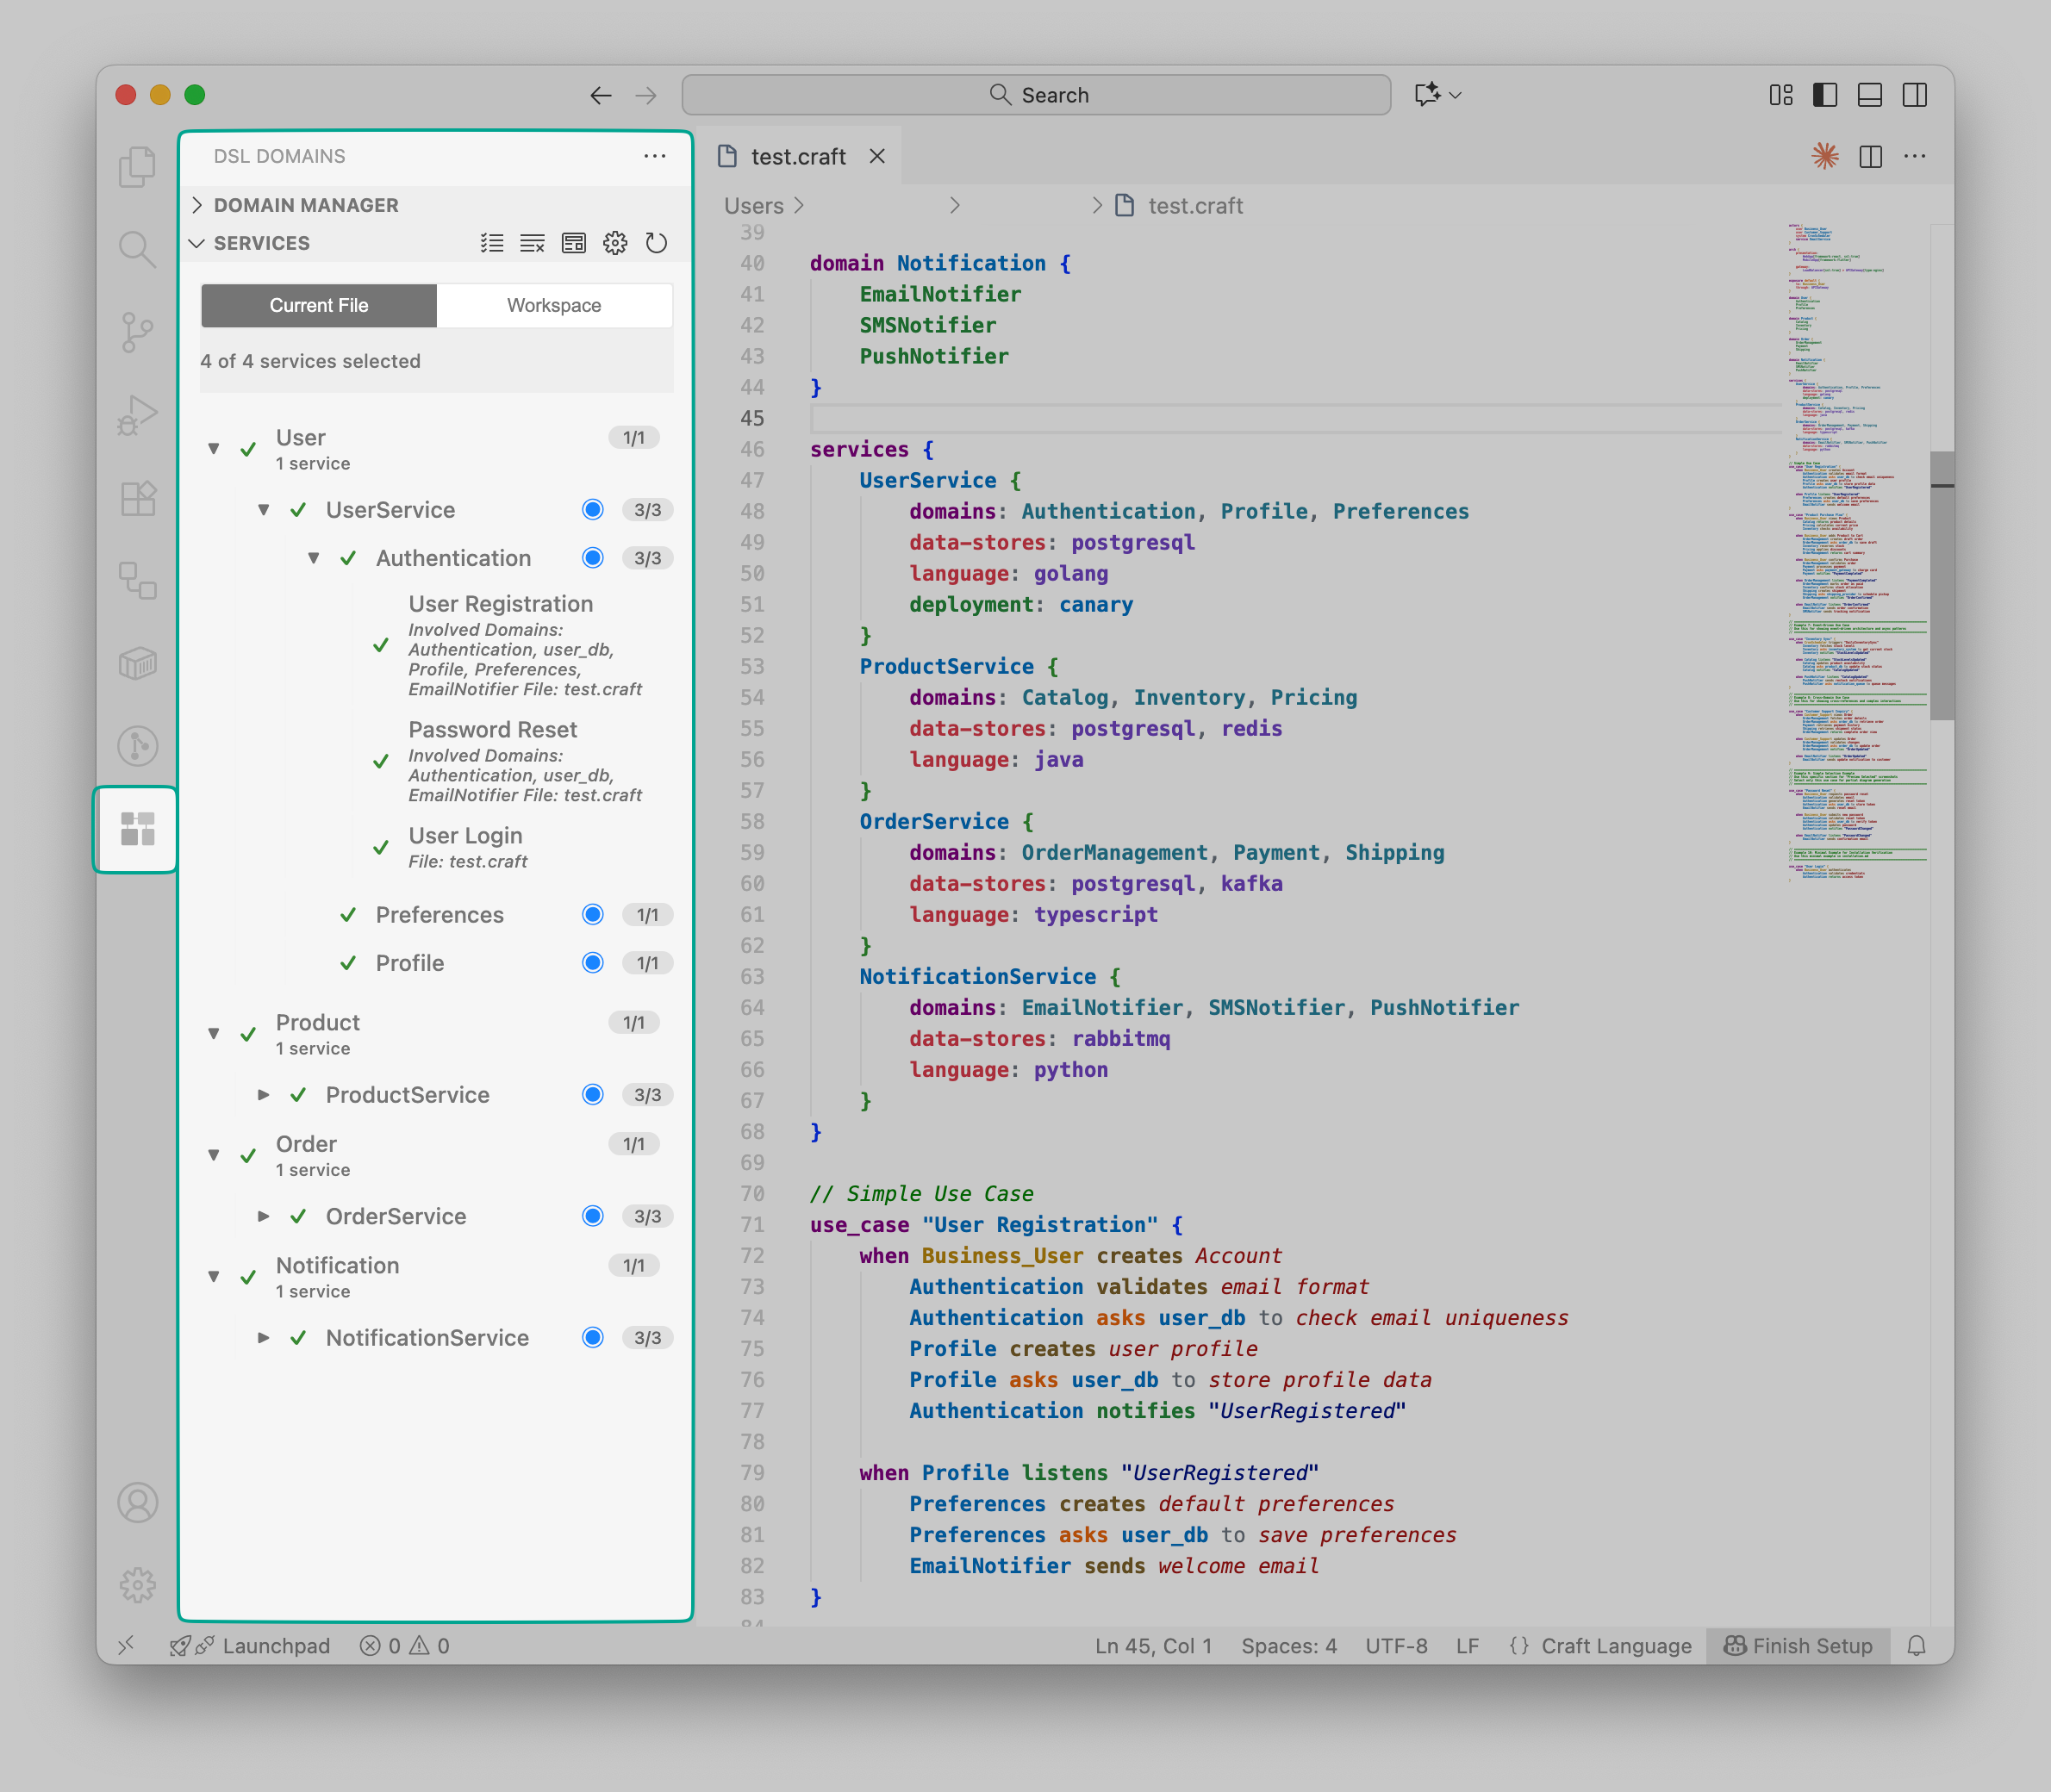Open the Accounts icon in activity bar
This screenshot has width=2051, height=1792.
(137, 1503)
